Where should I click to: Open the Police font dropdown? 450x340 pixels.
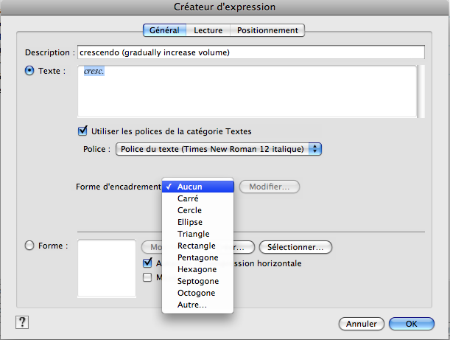click(219, 149)
